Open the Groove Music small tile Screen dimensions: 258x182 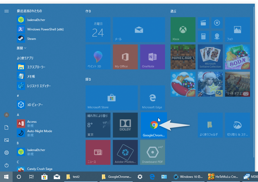(217, 23)
